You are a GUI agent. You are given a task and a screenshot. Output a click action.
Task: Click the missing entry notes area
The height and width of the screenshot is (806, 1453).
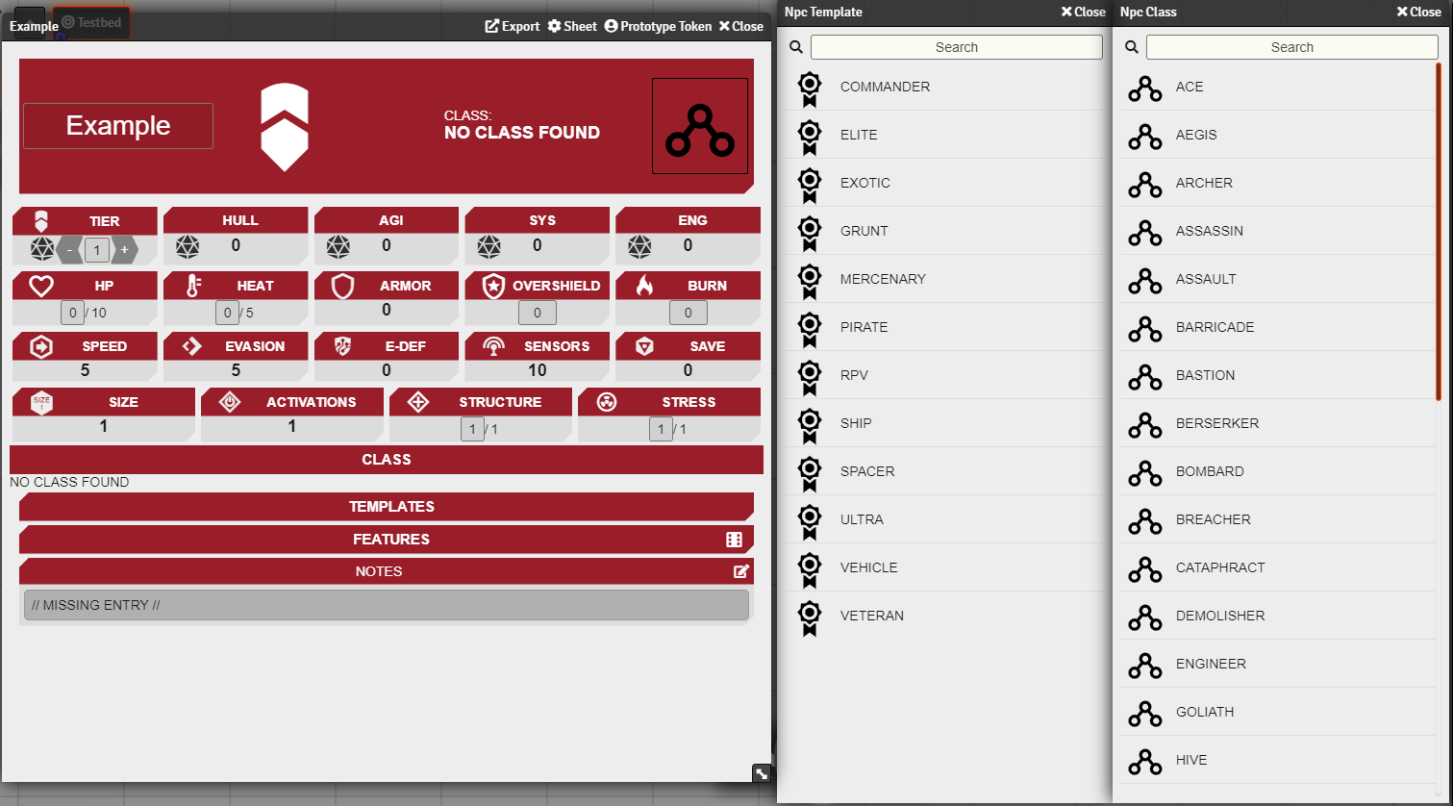[387, 605]
